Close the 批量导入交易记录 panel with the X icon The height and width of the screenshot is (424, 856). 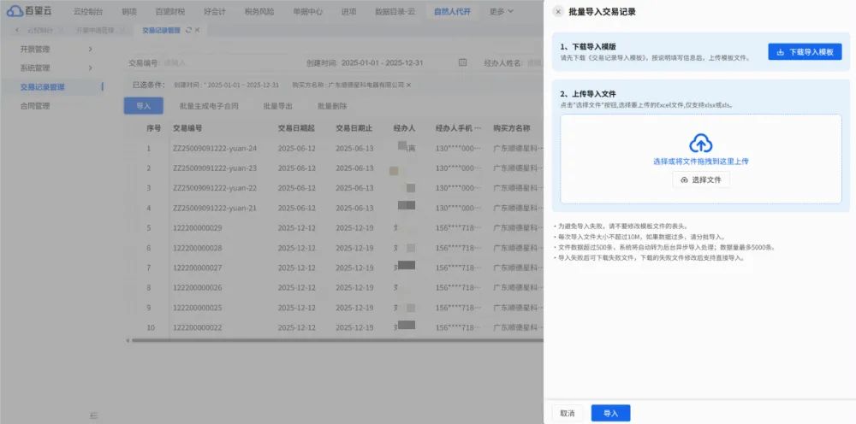click(x=558, y=11)
